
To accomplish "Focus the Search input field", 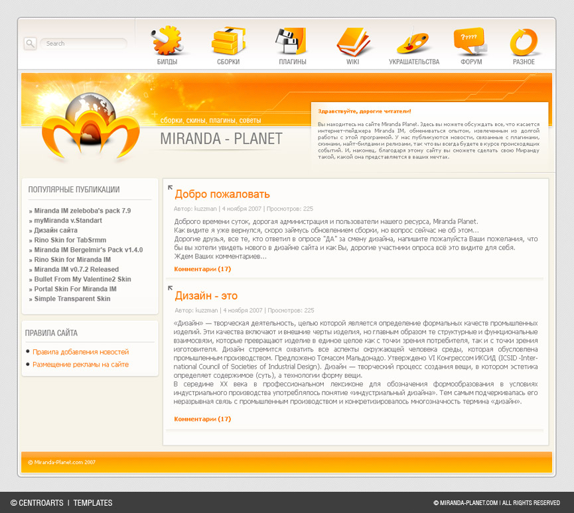I will click(x=84, y=44).
